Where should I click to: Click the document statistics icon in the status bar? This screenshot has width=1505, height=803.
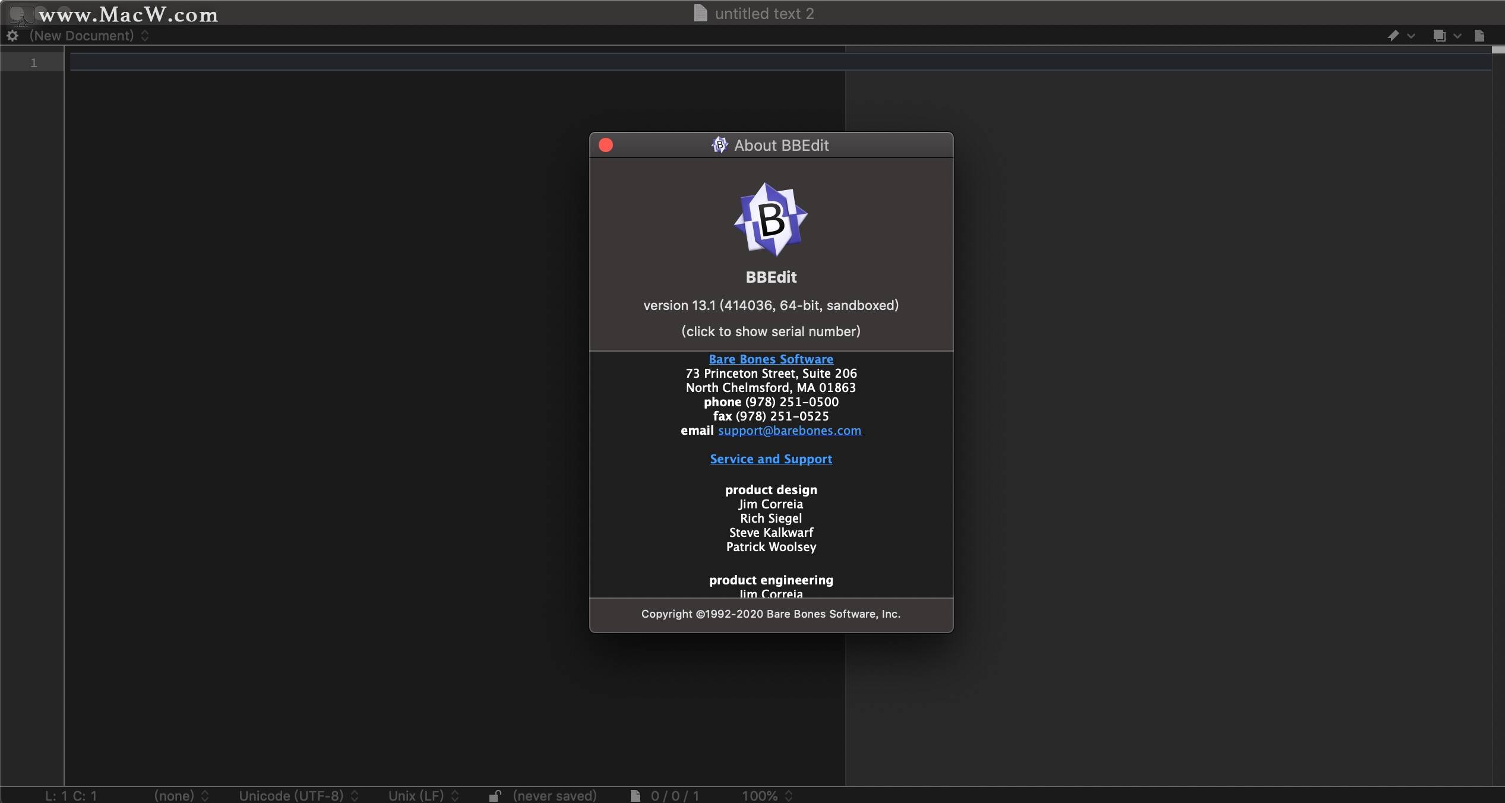635,795
